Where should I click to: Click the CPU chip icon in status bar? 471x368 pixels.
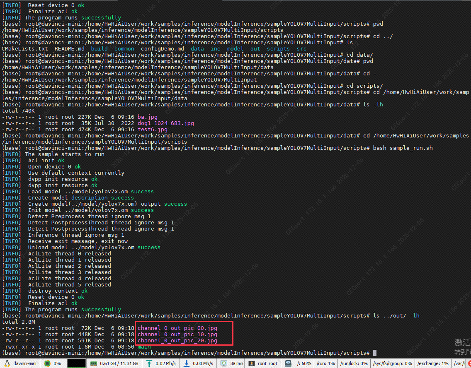tap(47, 363)
